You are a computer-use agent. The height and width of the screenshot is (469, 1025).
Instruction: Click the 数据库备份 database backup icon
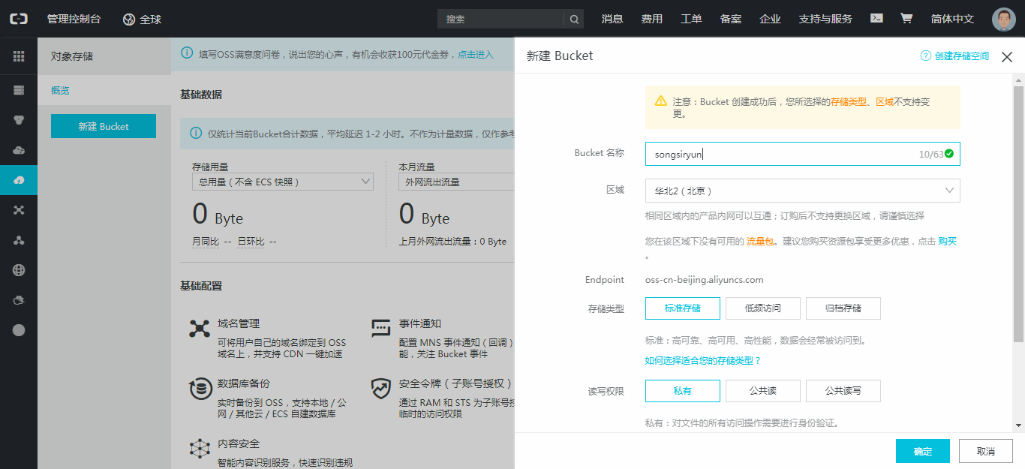(x=200, y=387)
